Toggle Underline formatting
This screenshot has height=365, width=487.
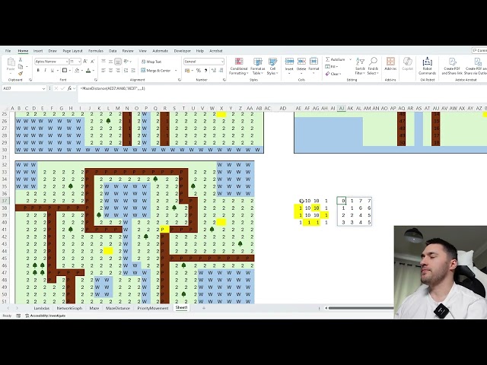click(x=53, y=71)
